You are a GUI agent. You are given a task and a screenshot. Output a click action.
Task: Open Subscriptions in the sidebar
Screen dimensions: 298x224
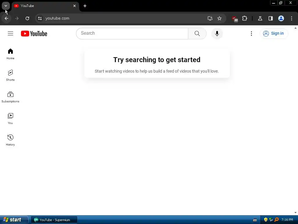coord(10,97)
